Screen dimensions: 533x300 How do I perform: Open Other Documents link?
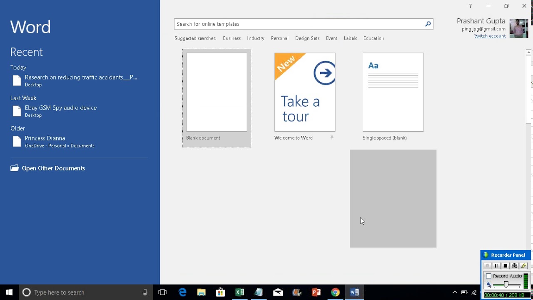tap(53, 168)
